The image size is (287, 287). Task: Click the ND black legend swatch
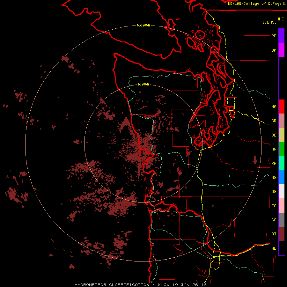(282, 248)
